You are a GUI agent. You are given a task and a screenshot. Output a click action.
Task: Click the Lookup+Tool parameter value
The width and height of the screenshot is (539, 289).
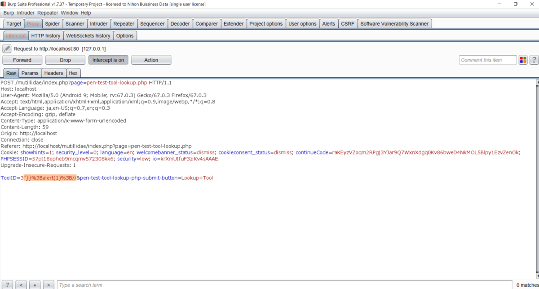click(x=197, y=178)
